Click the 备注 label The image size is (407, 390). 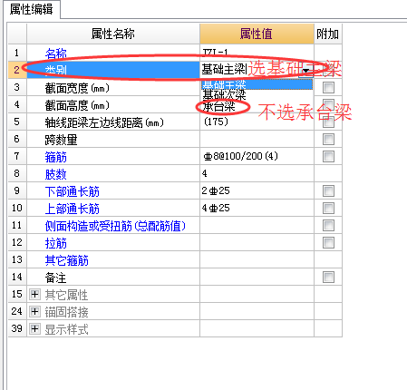(55, 278)
